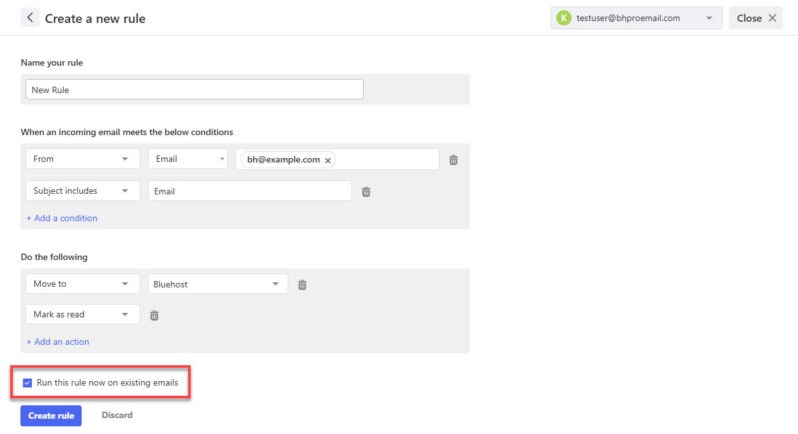Click the Create a new rule heading
Screen dimensions: 798x434
pyautogui.click(x=95, y=18)
